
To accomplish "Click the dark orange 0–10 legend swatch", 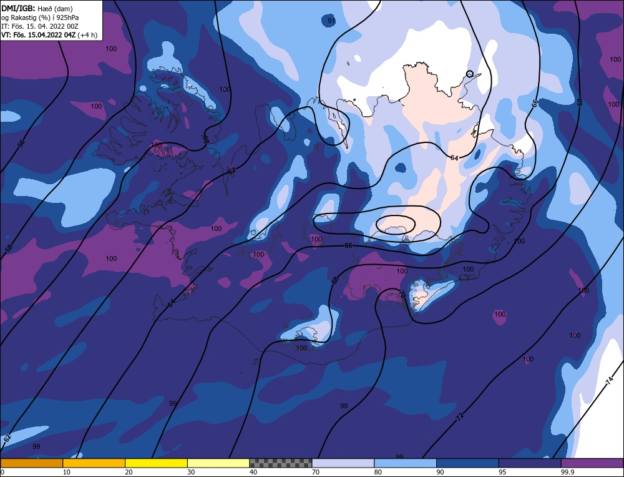I will click(x=31, y=463).
